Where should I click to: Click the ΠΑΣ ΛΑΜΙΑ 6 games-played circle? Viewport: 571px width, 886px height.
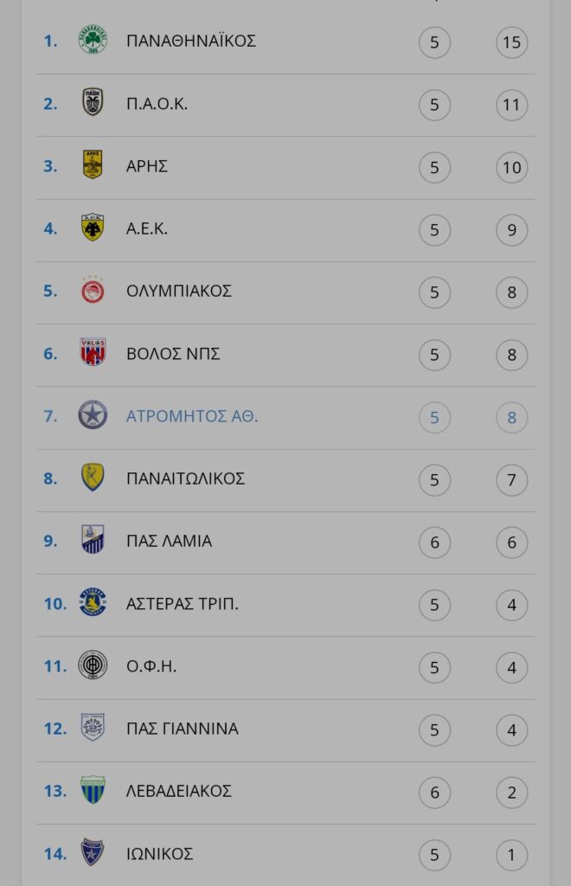tap(434, 543)
